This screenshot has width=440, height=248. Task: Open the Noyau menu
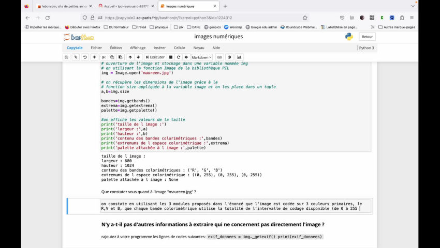199,48
